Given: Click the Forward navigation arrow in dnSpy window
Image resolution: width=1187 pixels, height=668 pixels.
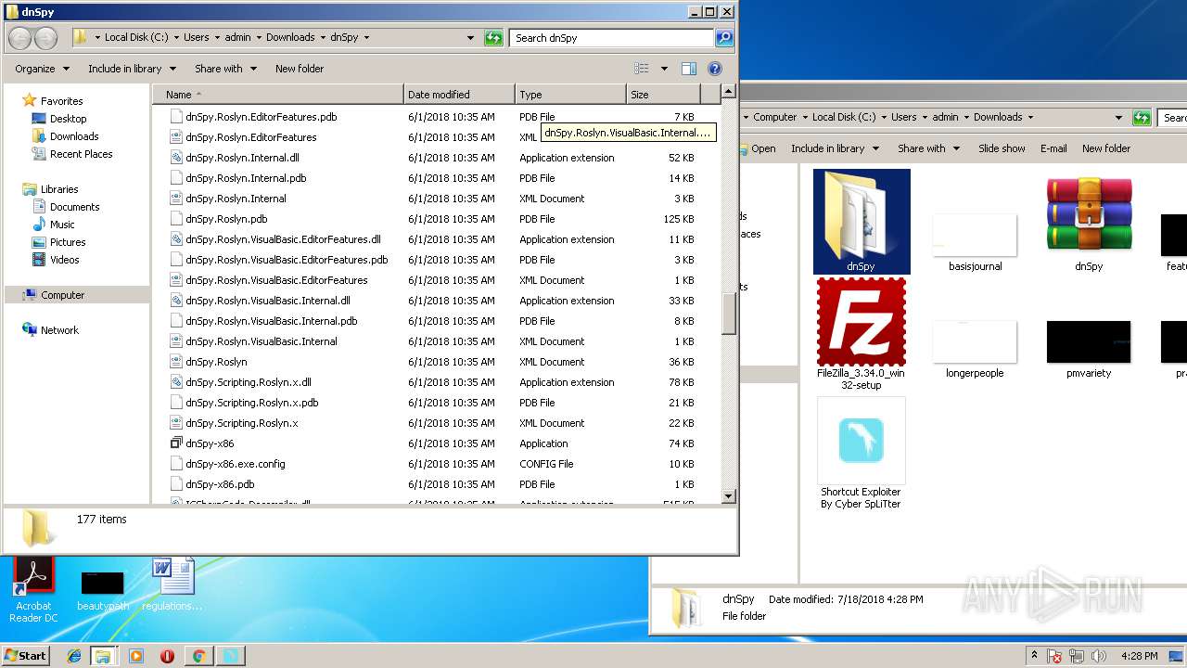Looking at the screenshot, I should 45,38.
